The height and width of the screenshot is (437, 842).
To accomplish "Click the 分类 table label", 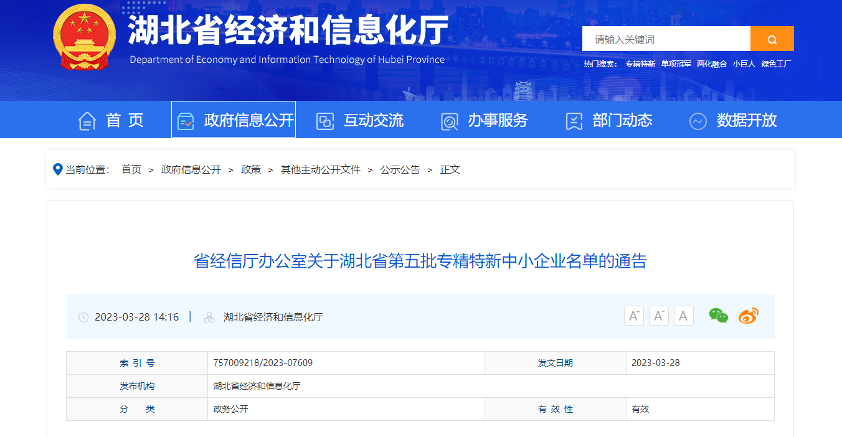I will (x=137, y=409).
